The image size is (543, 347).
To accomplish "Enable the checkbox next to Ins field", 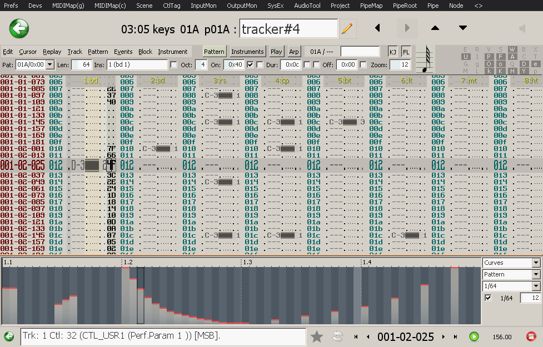I will 174,65.
